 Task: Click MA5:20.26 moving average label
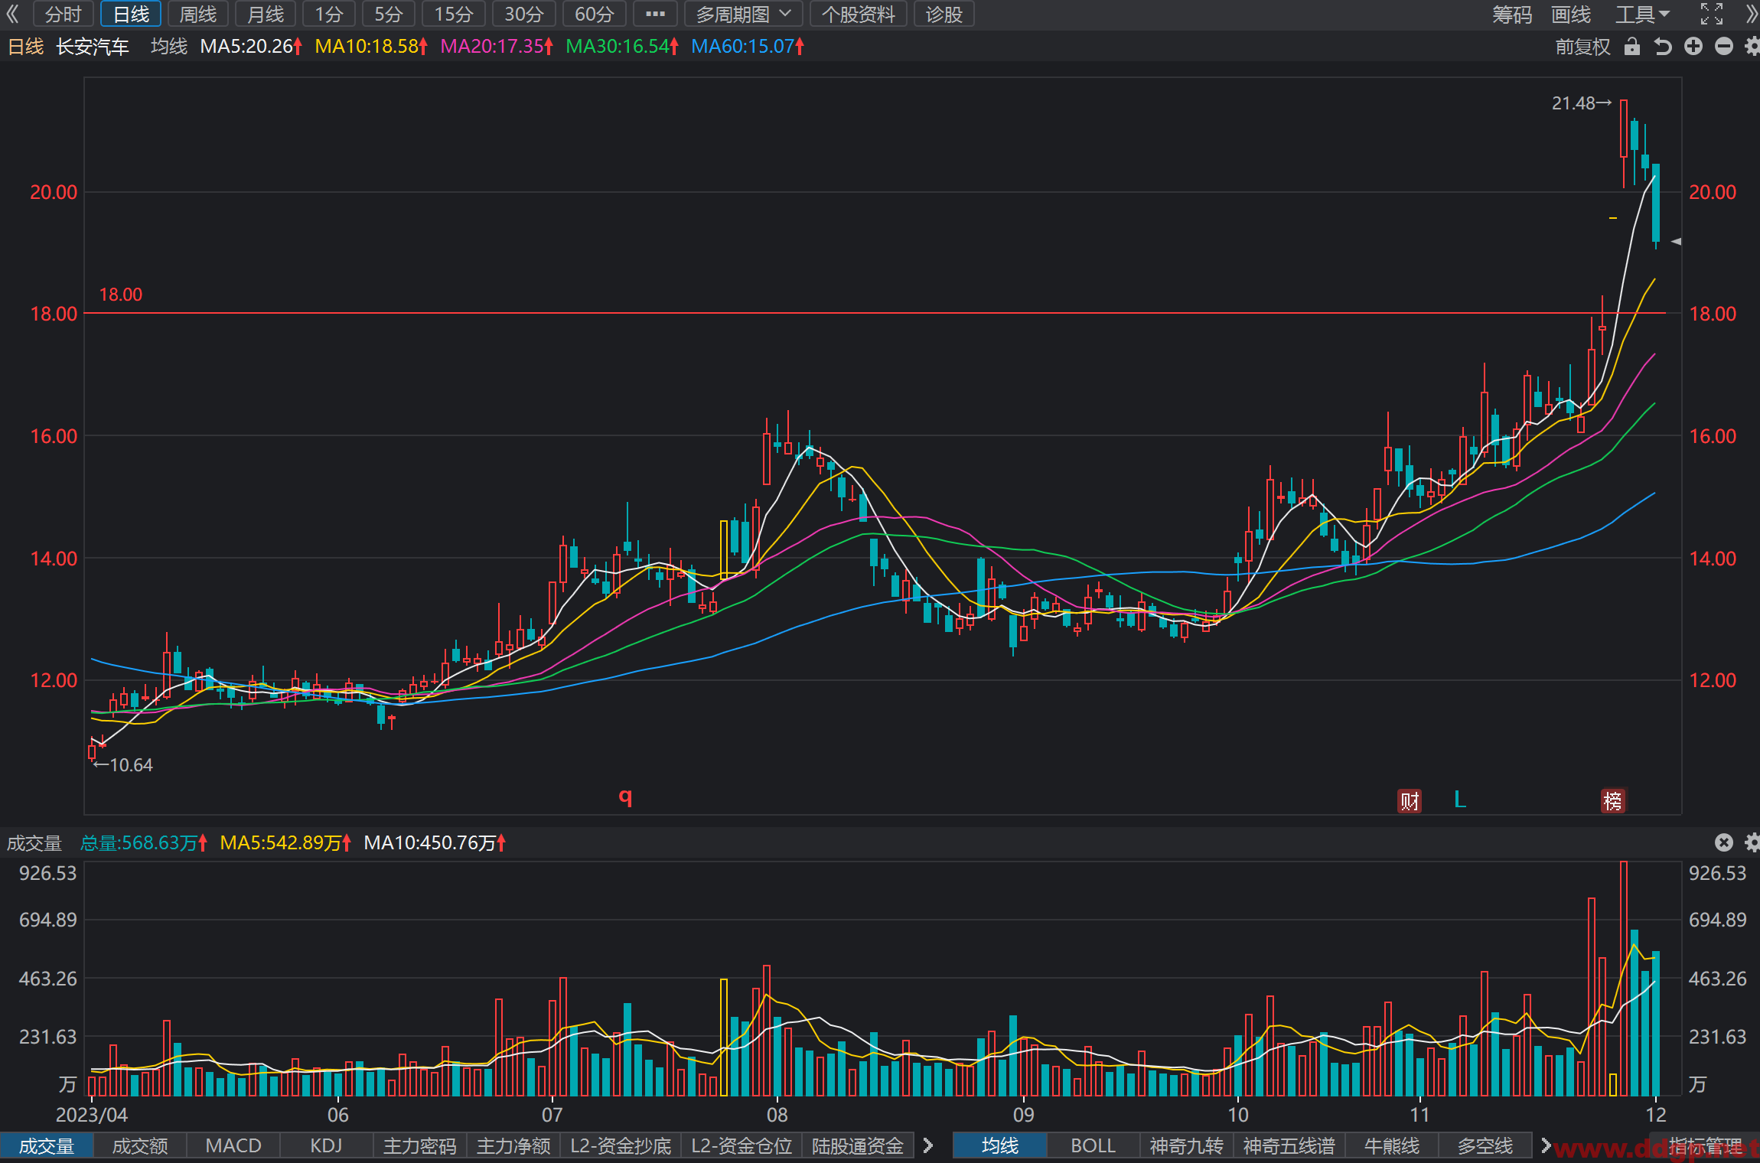tap(250, 46)
